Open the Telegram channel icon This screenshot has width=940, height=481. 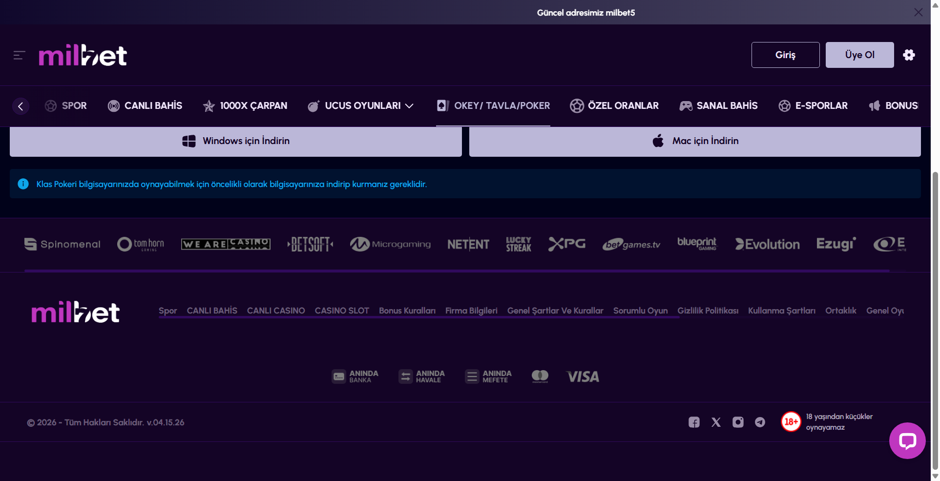(x=760, y=422)
